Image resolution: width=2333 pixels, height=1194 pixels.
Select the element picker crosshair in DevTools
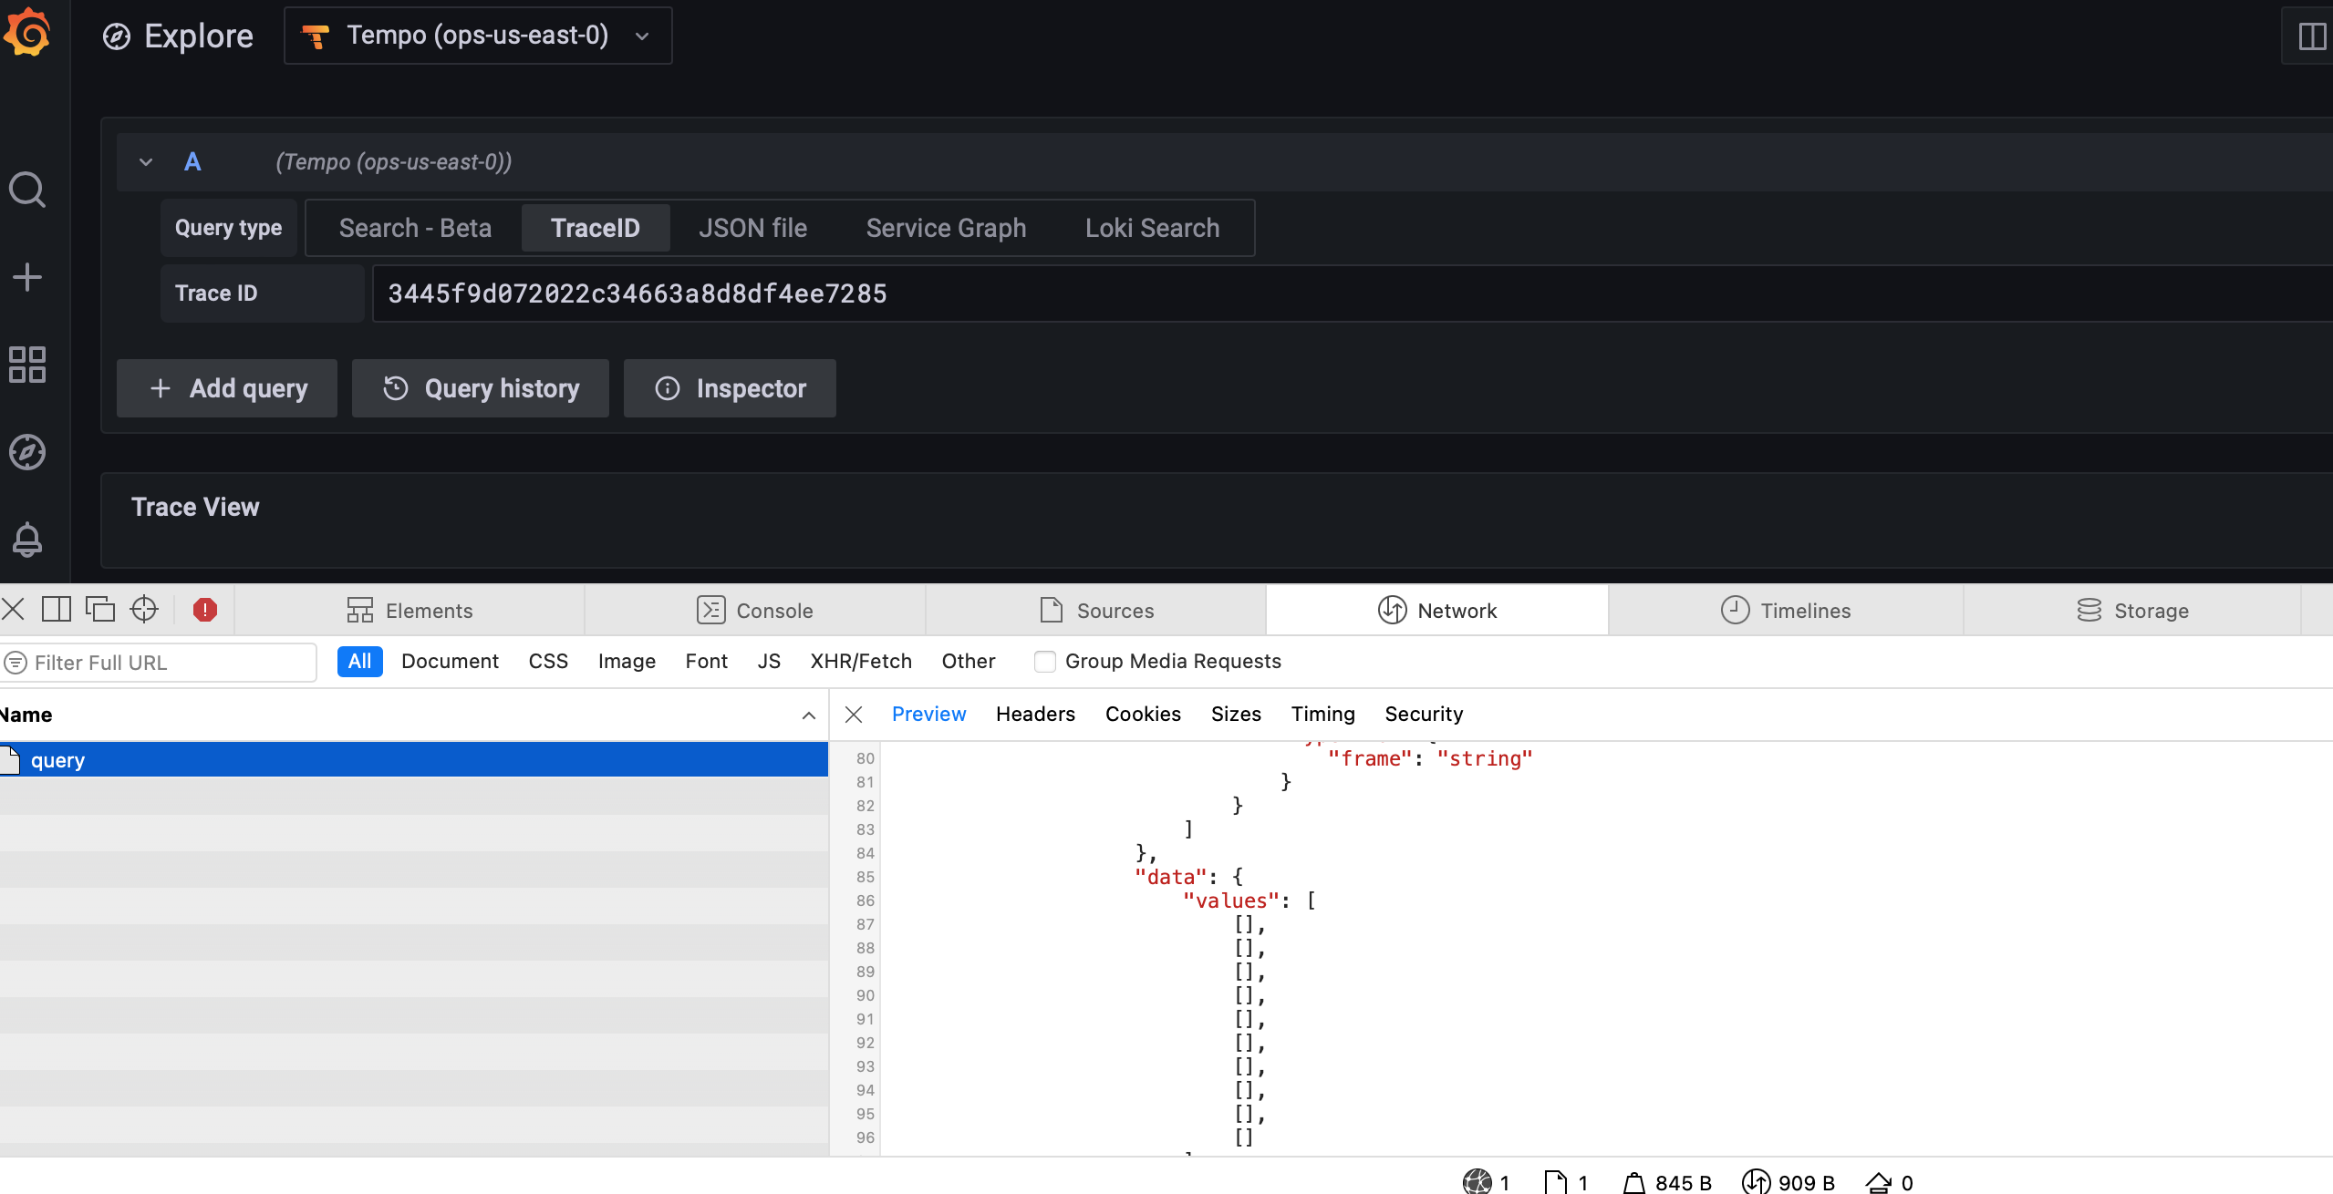(x=144, y=608)
